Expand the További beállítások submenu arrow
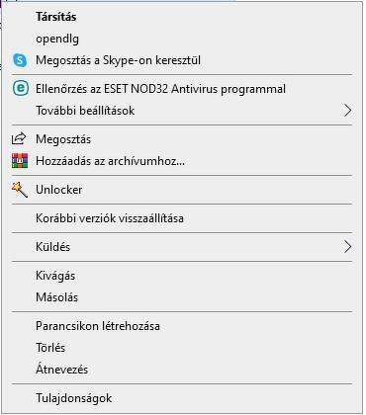The image size is (366, 415). pyautogui.click(x=348, y=111)
